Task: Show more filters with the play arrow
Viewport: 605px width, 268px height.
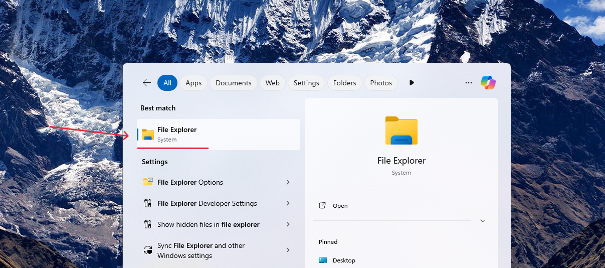Action: [412, 83]
